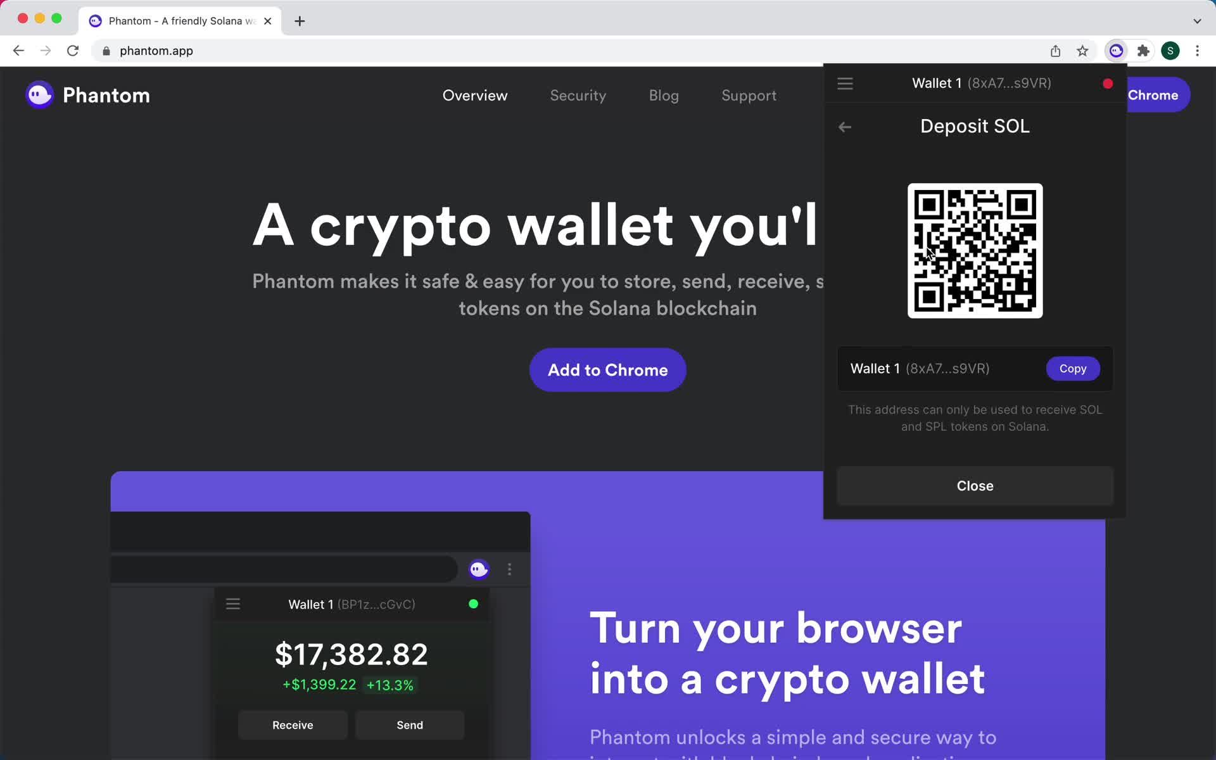Click the Chrome profile avatar icon

[x=1170, y=50]
